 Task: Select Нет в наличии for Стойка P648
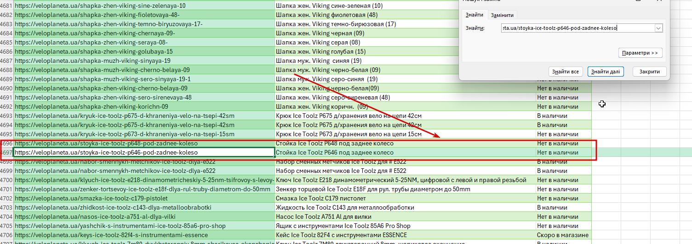point(563,143)
